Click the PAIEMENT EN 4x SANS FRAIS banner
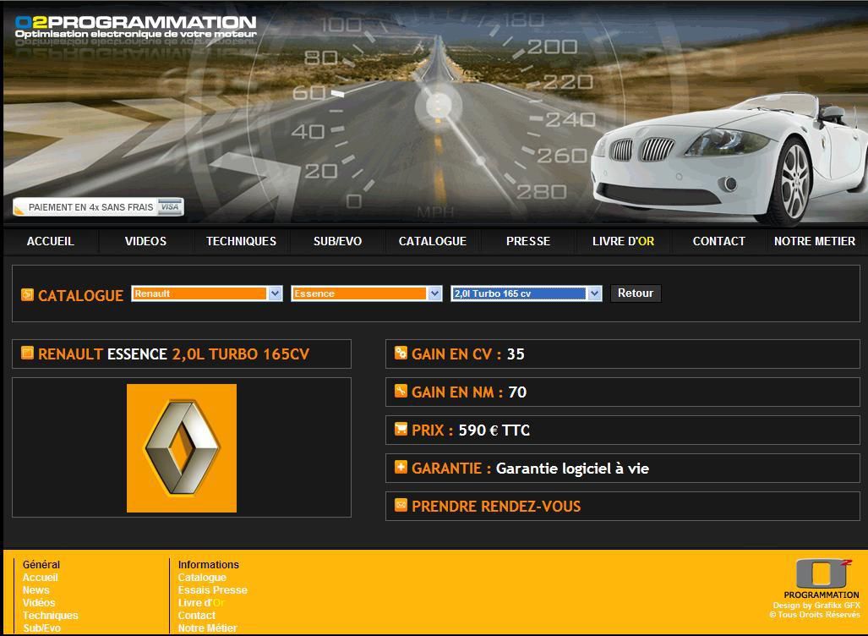Image resolution: width=868 pixels, height=636 pixels. (x=98, y=207)
